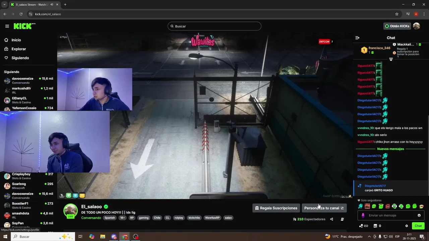Click the KICK logo
The width and height of the screenshot is (429, 241).
pyautogui.click(x=24, y=26)
